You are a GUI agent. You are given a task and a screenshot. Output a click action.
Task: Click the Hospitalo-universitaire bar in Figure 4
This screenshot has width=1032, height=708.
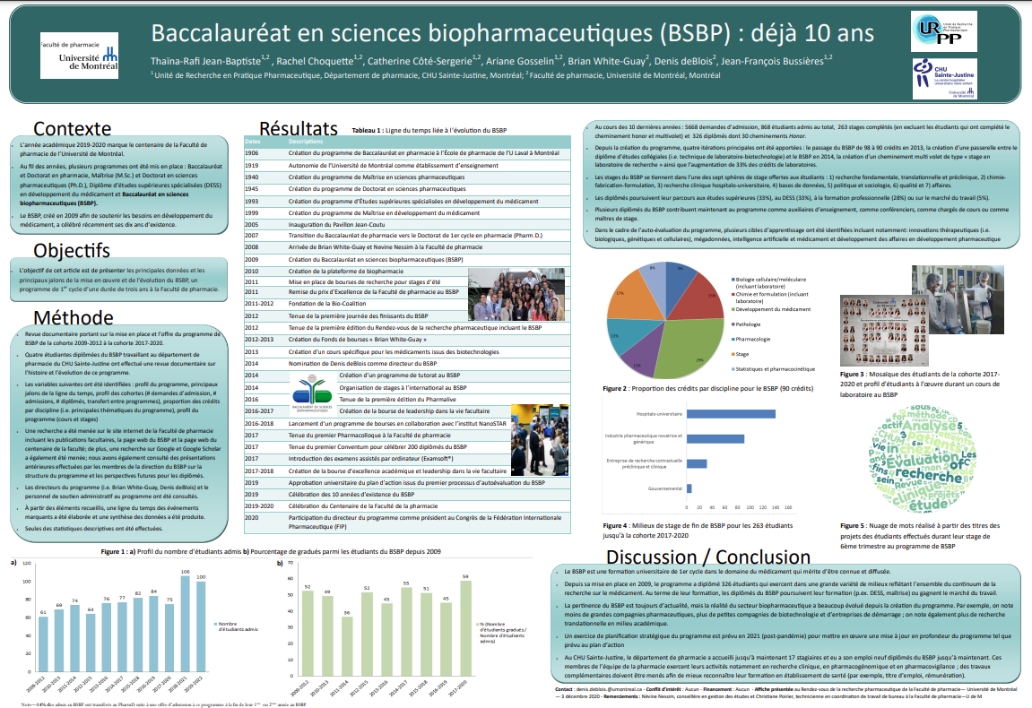click(731, 413)
